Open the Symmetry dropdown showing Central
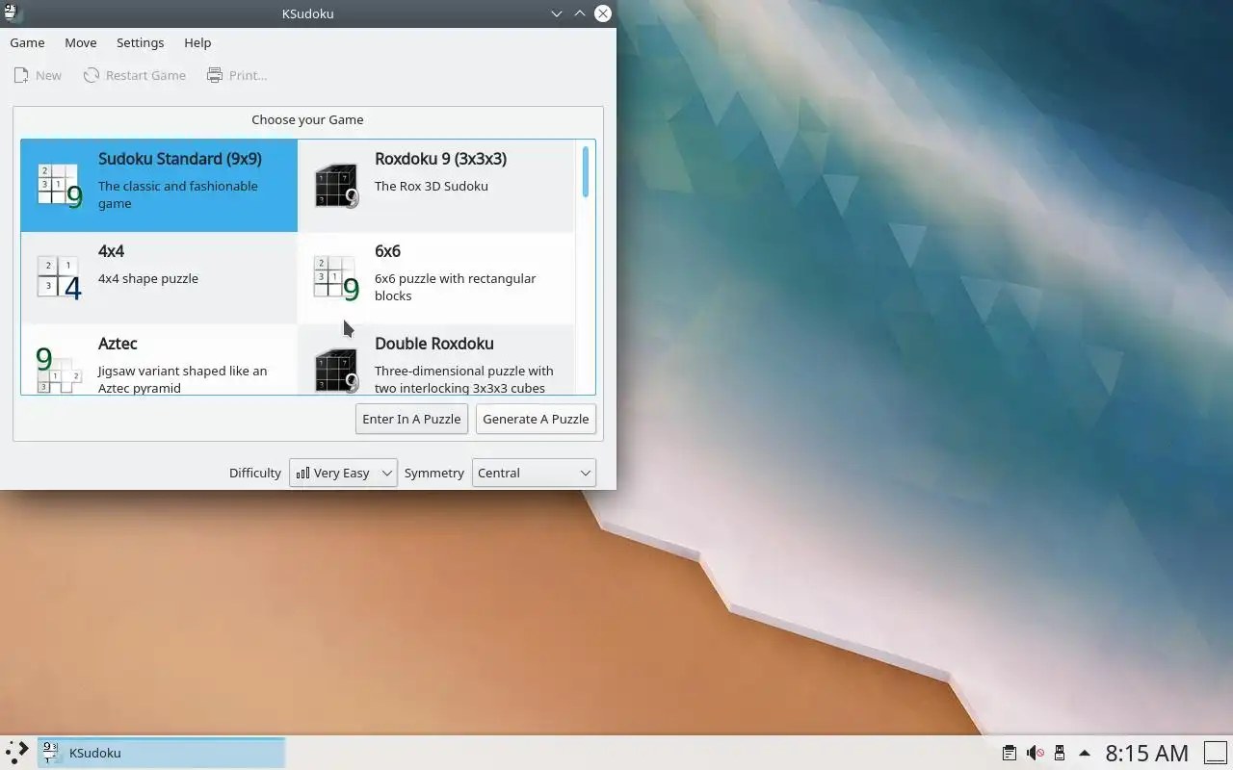Image resolution: width=1233 pixels, height=770 pixels. (x=534, y=473)
